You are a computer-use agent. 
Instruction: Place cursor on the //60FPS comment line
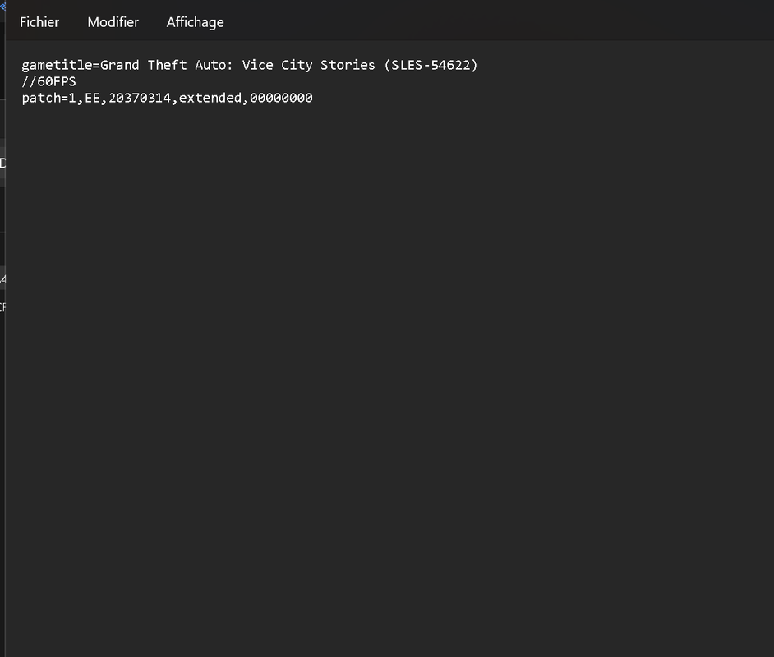(x=48, y=81)
